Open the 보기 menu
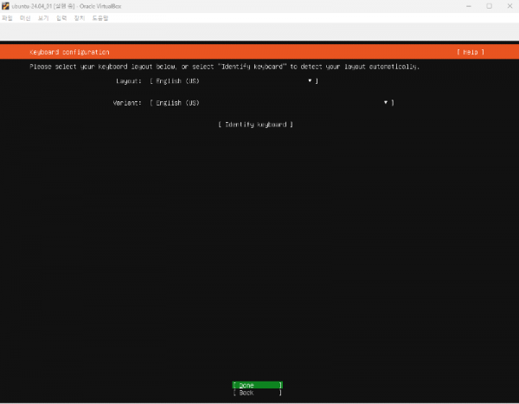Viewport: 519px width, 404px height. pos(43,17)
